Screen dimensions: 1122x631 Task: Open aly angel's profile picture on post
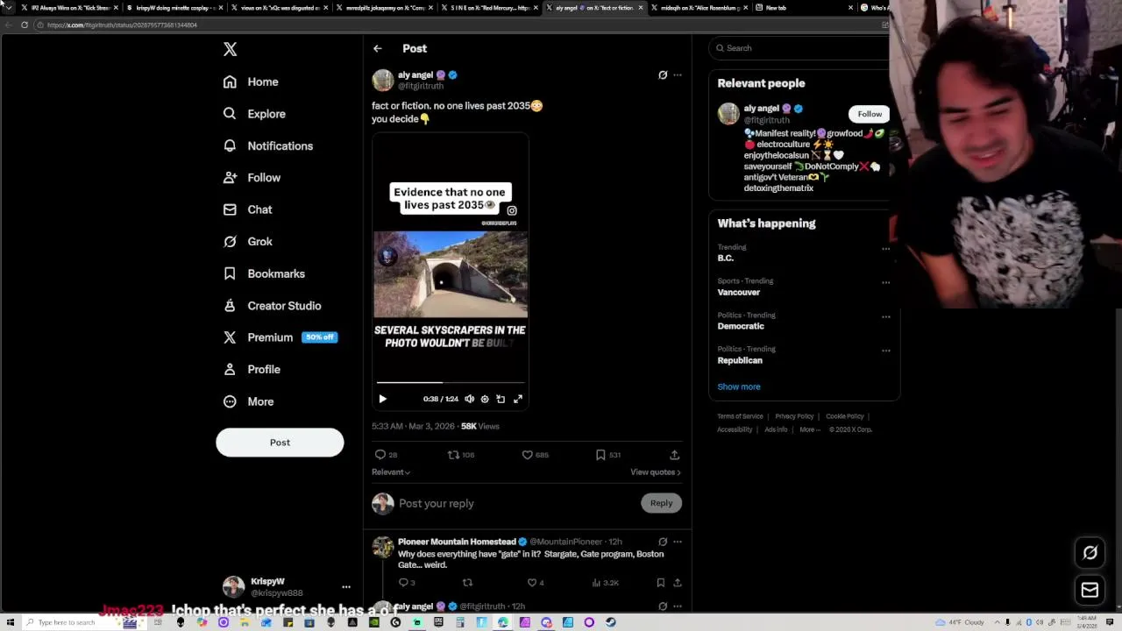[382, 80]
